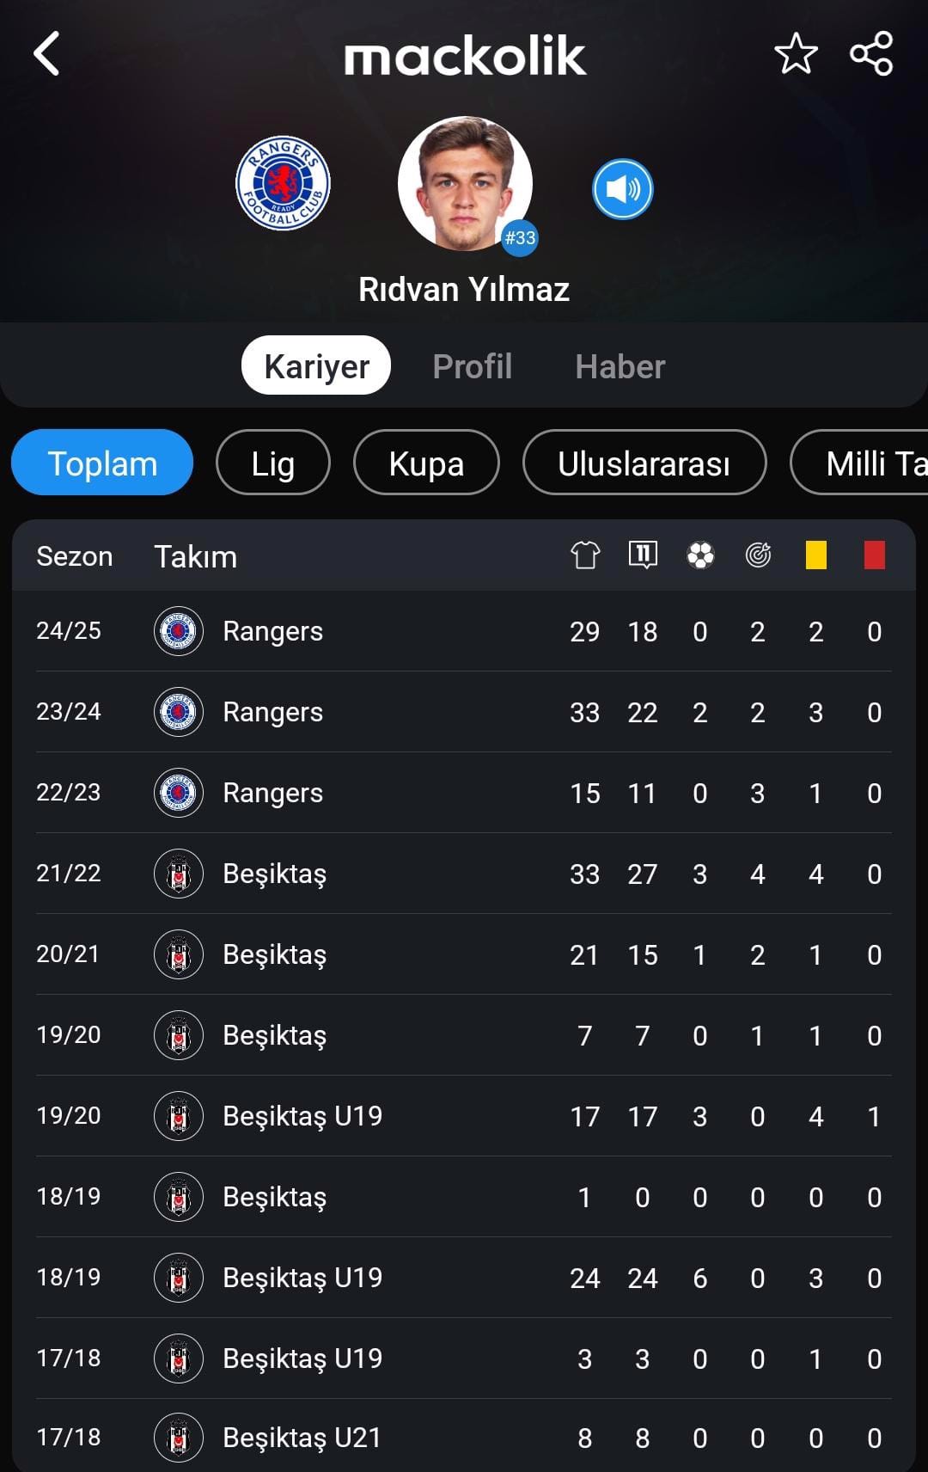This screenshot has width=928, height=1472.
Task: Tap Rıdvan Yılmaz's profile photo
Action: tap(465, 184)
